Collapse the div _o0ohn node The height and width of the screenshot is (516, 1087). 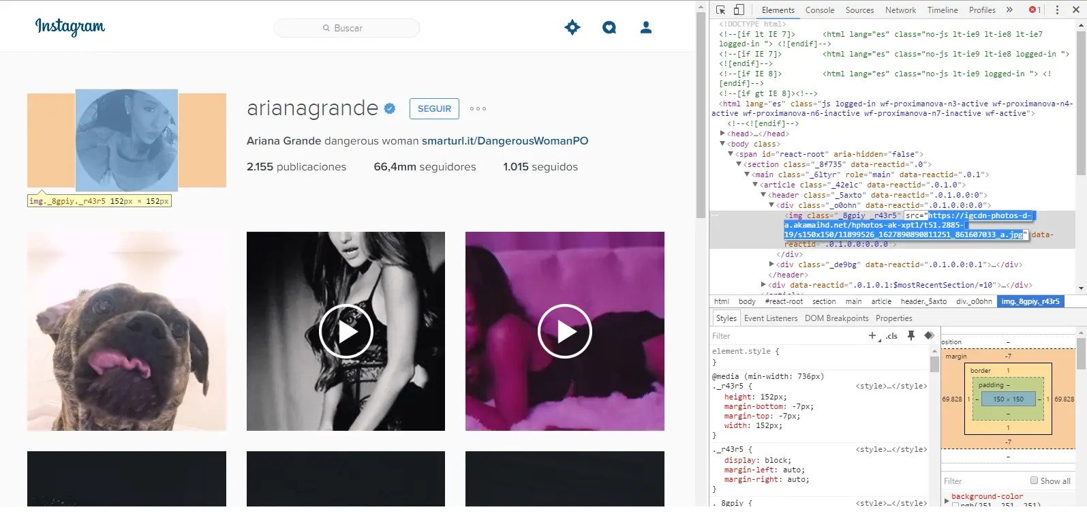pyautogui.click(x=771, y=205)
